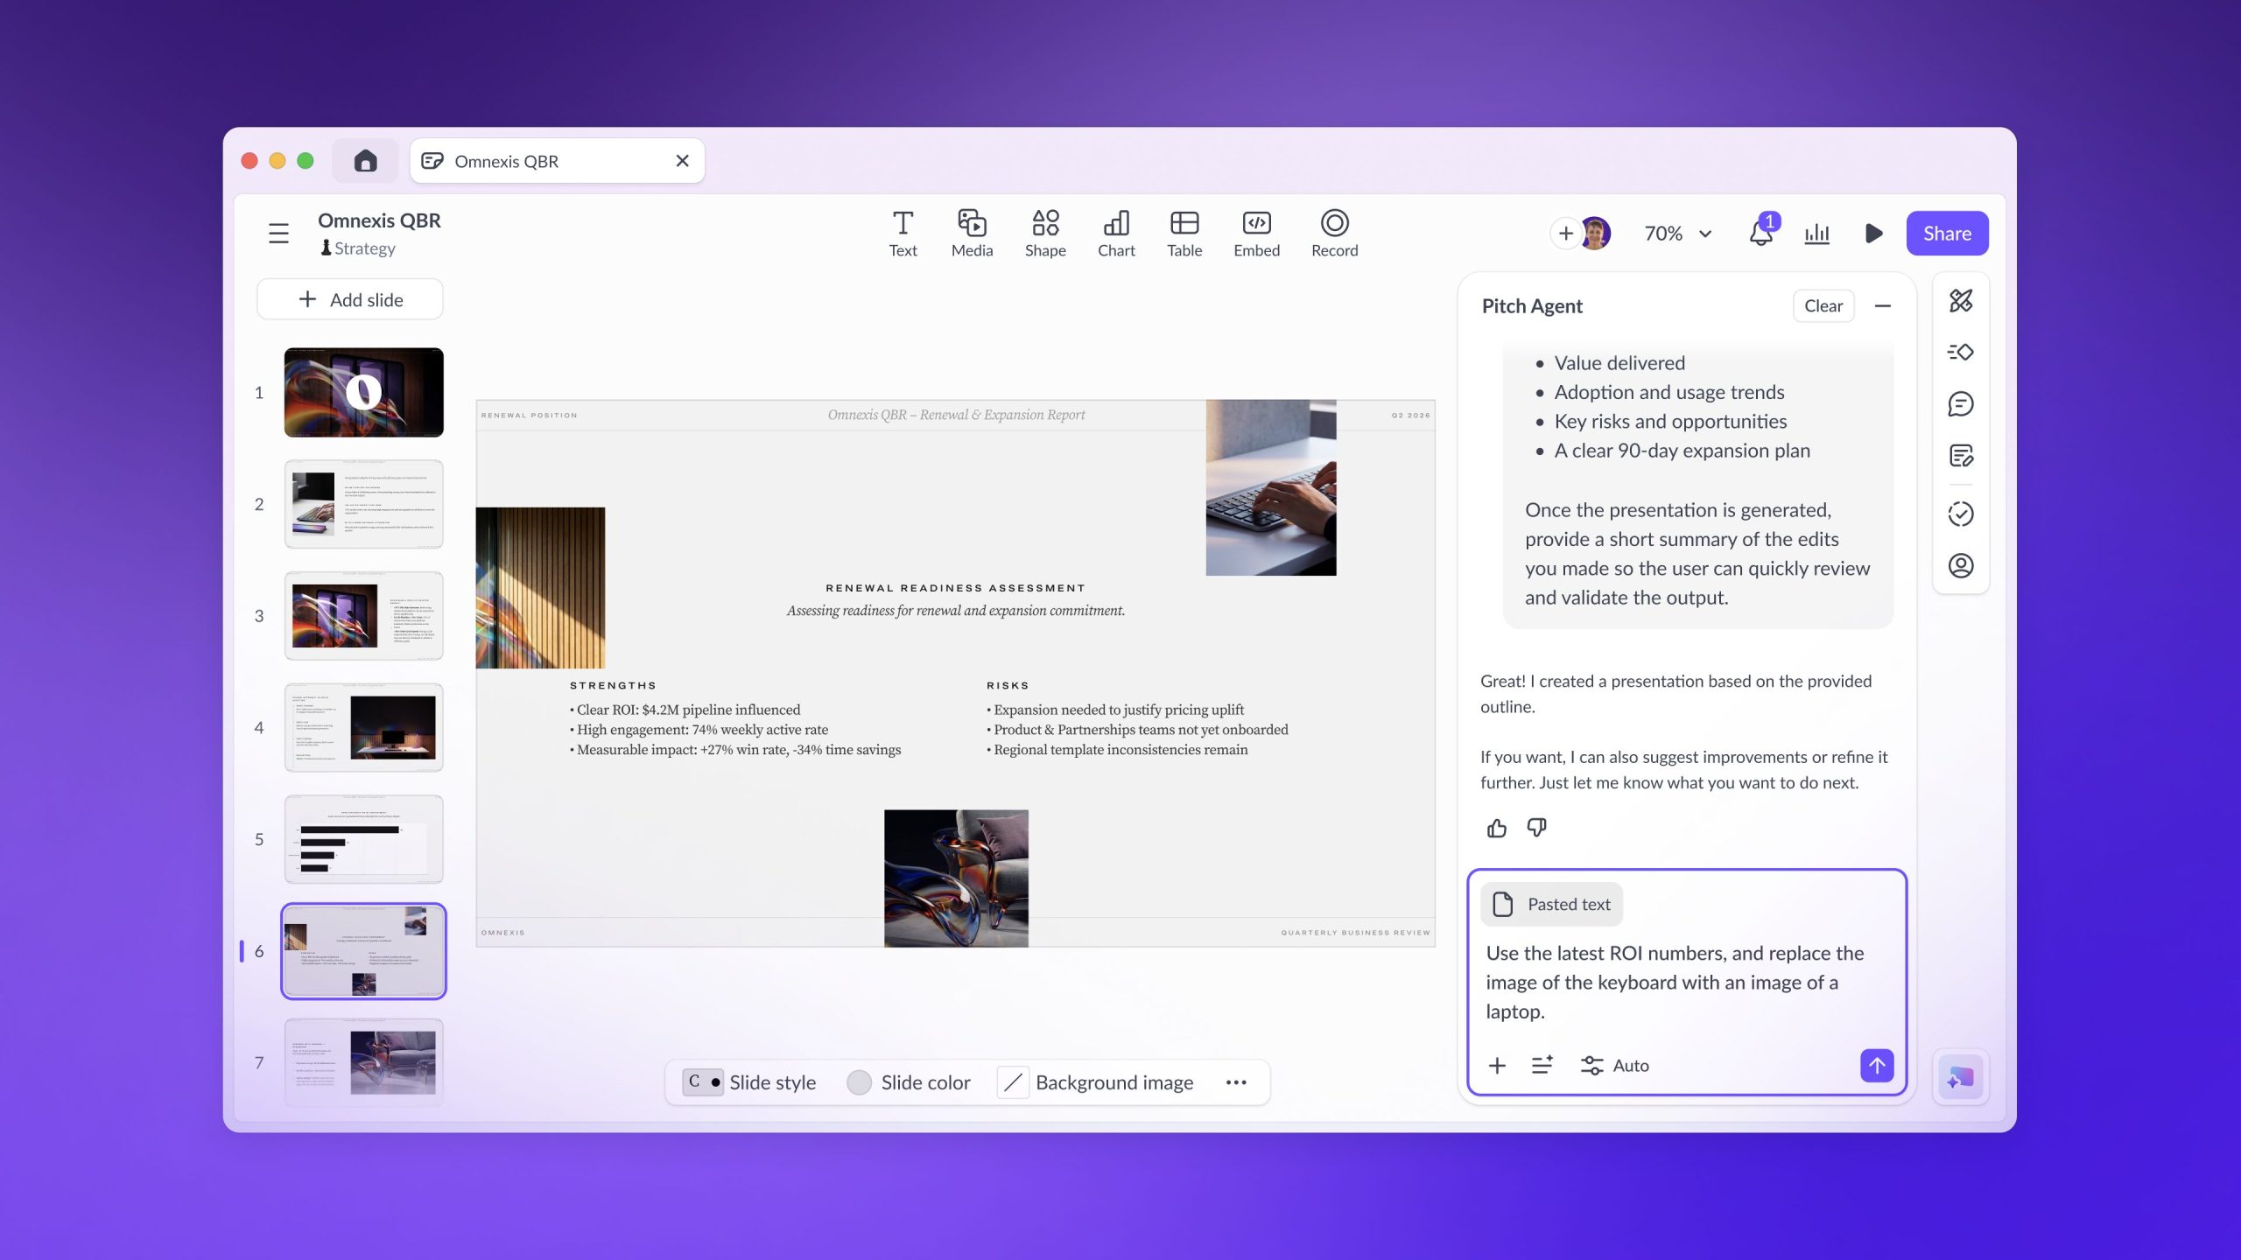
Task: Select slide 3 thumbnail
Action: click(363, 616)
